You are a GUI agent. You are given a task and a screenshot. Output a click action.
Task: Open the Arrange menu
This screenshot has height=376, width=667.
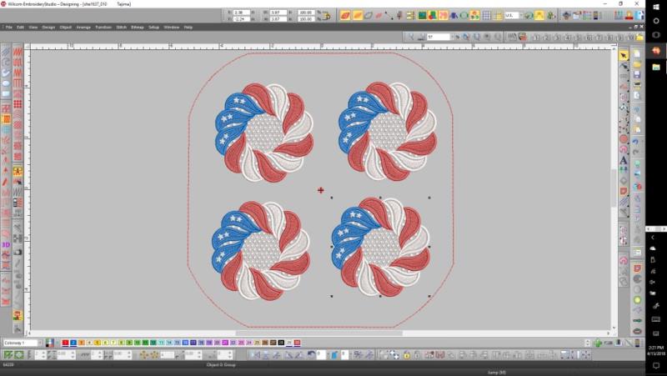coord(83,28)
